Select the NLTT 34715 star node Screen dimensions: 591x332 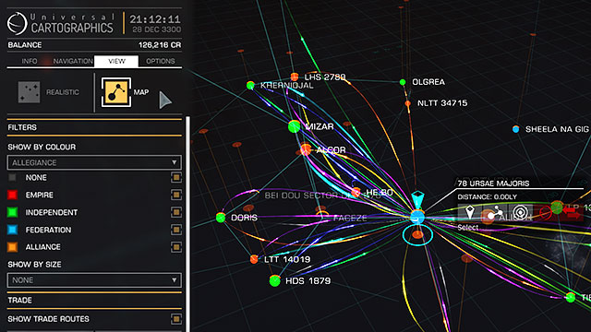[408, 103]
